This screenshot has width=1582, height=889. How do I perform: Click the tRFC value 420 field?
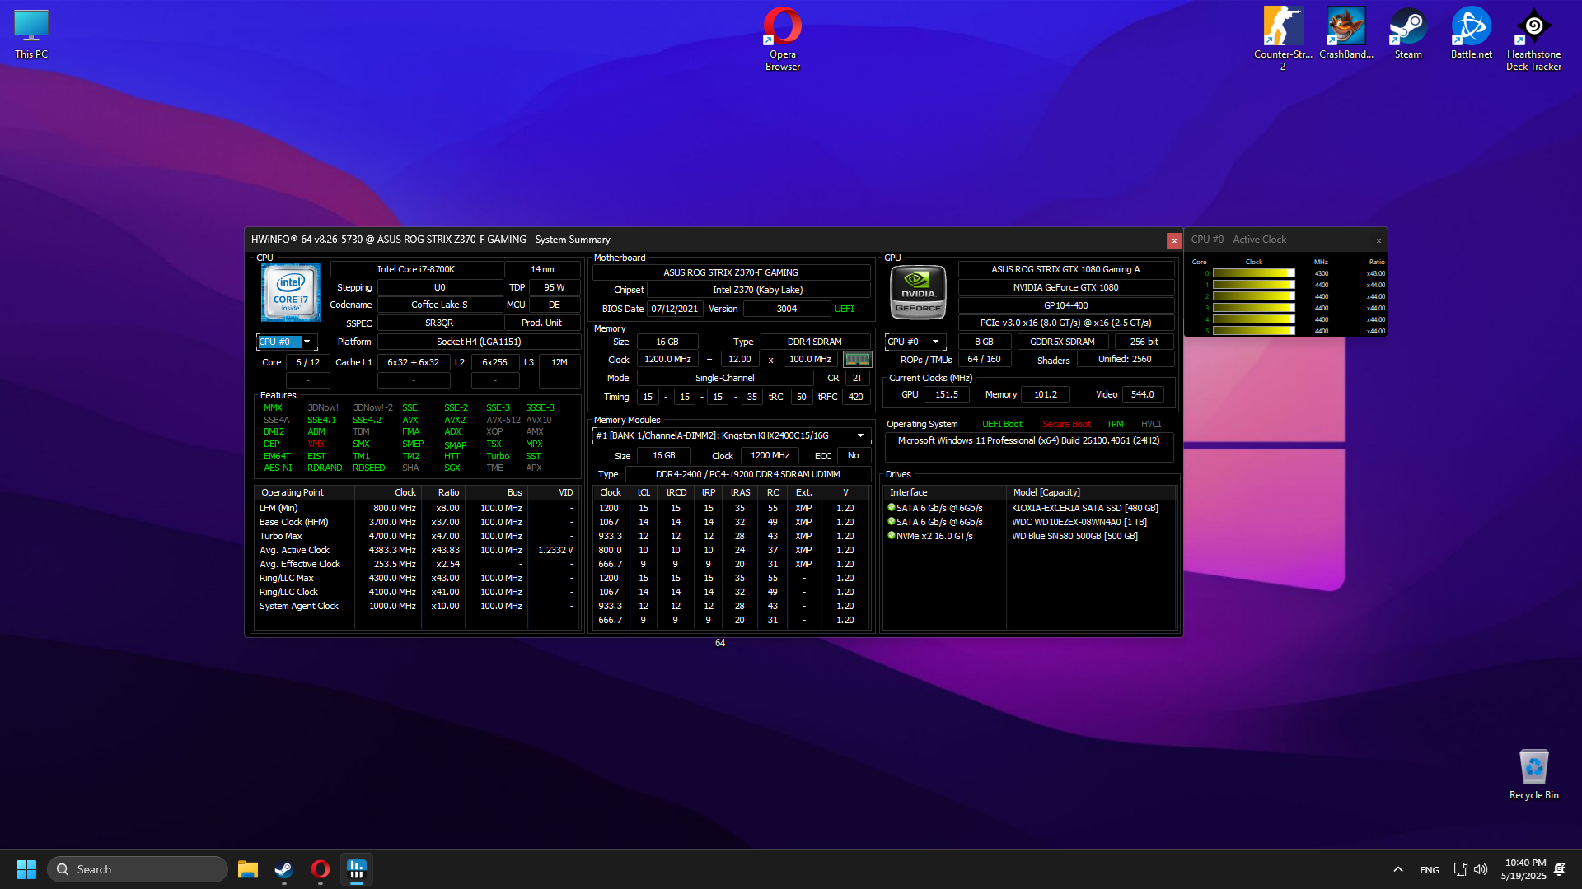(x=856, y=397)
